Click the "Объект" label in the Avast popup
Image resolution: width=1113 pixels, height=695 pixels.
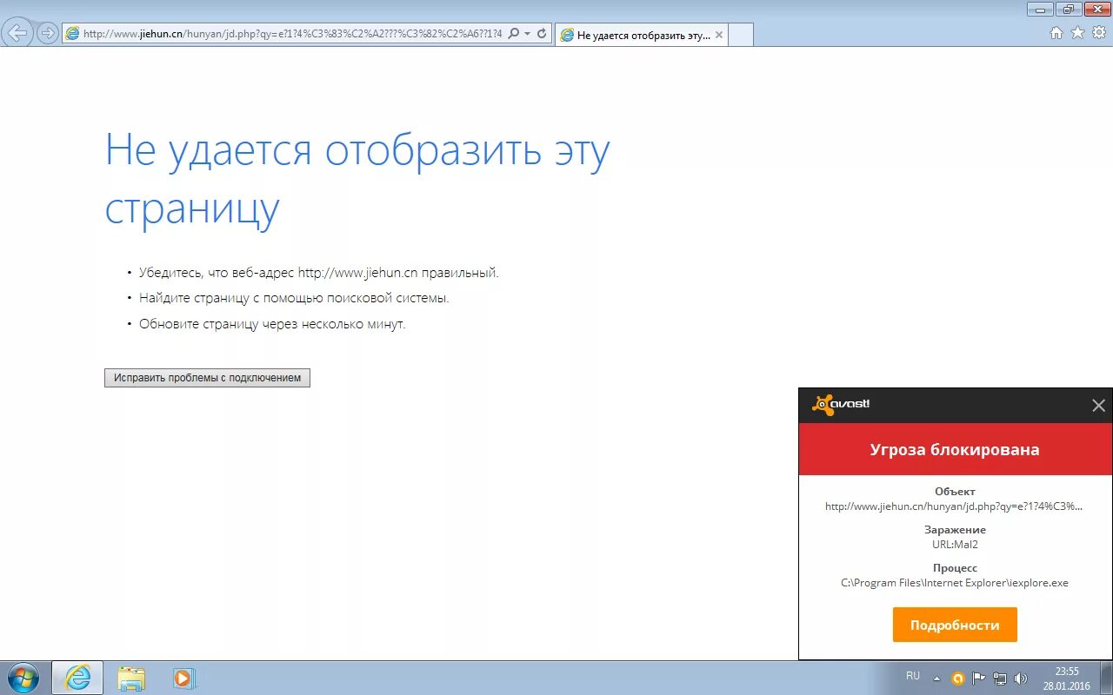click(x=955, y=492)
